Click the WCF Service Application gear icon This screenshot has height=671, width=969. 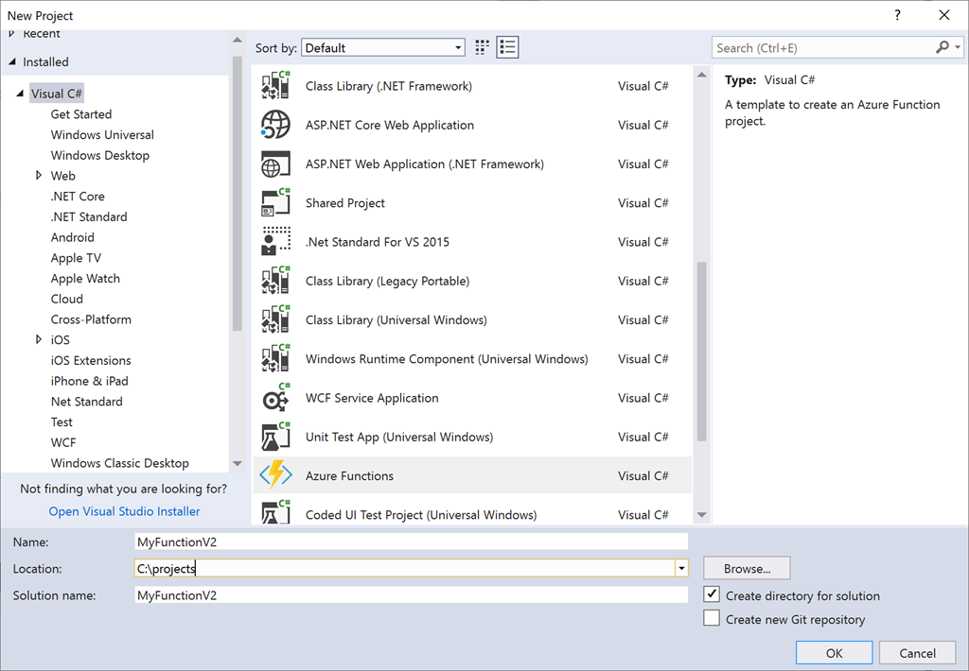click(275, 398)
